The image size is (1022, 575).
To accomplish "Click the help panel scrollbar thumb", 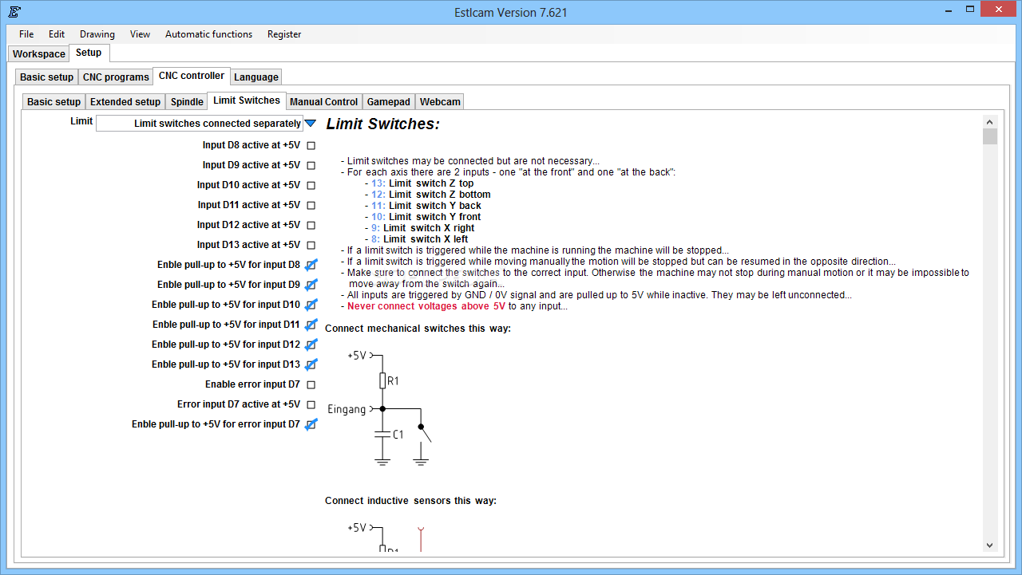I will (990, 136).
